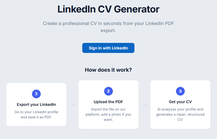The width and height of the screenshot is (217, 139).
Task: Click the "Import the file" description text
Action: point(108,114)
